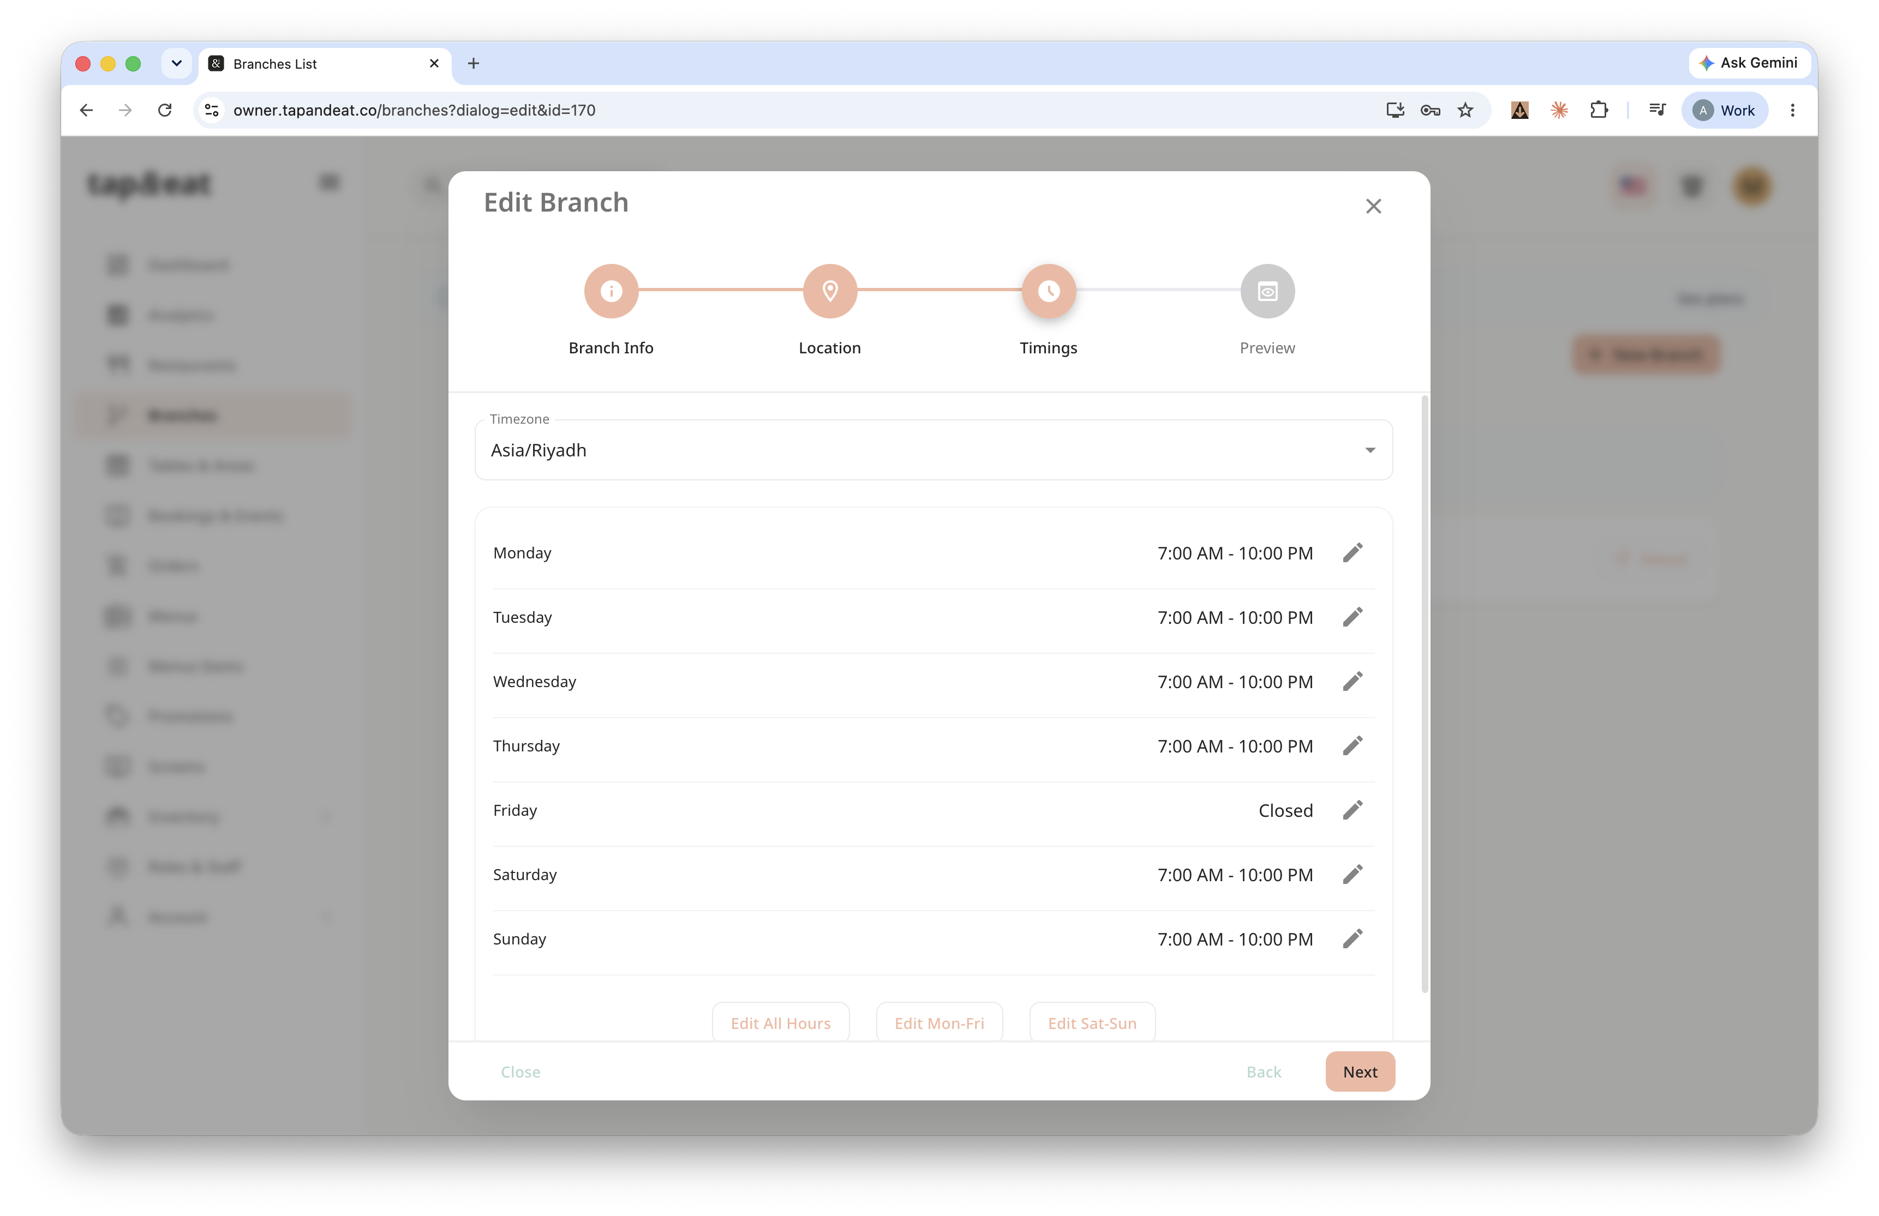Image resolution: width=1879 pixels, height=1216 pixels.
Task: Open the Work profile button
Action: pyautogui.click(x=1724, y=110)
